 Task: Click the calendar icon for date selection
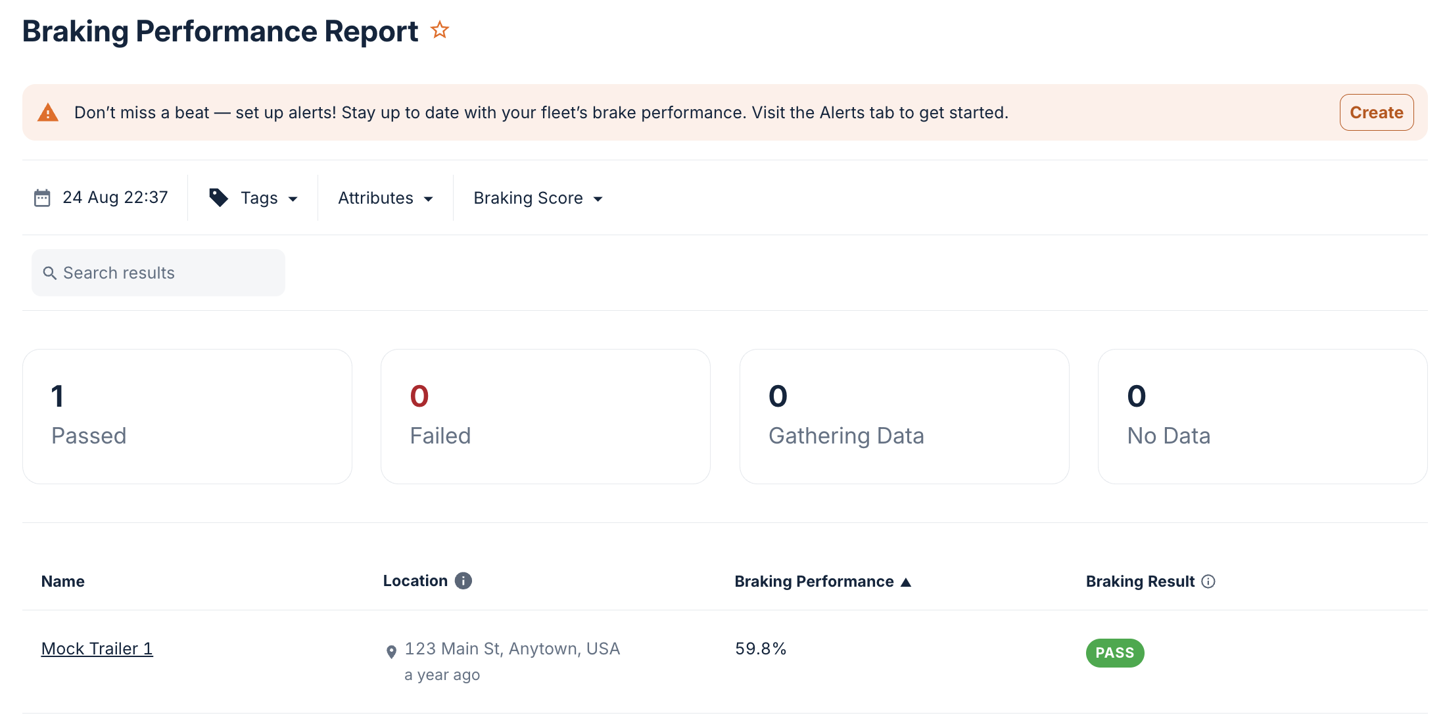[43, 197]
